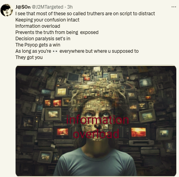Open the @J2MTargeted handle link
The width and height of the screenshot is (179, 177).
coord(48,7)
